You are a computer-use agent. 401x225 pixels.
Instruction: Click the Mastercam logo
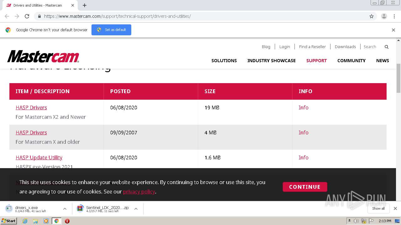[43, 57]
